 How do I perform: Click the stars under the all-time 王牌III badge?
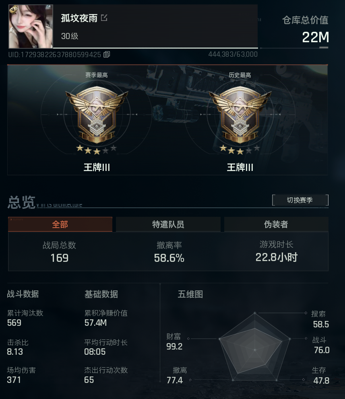pyautogui.click(x=240, y=150)
